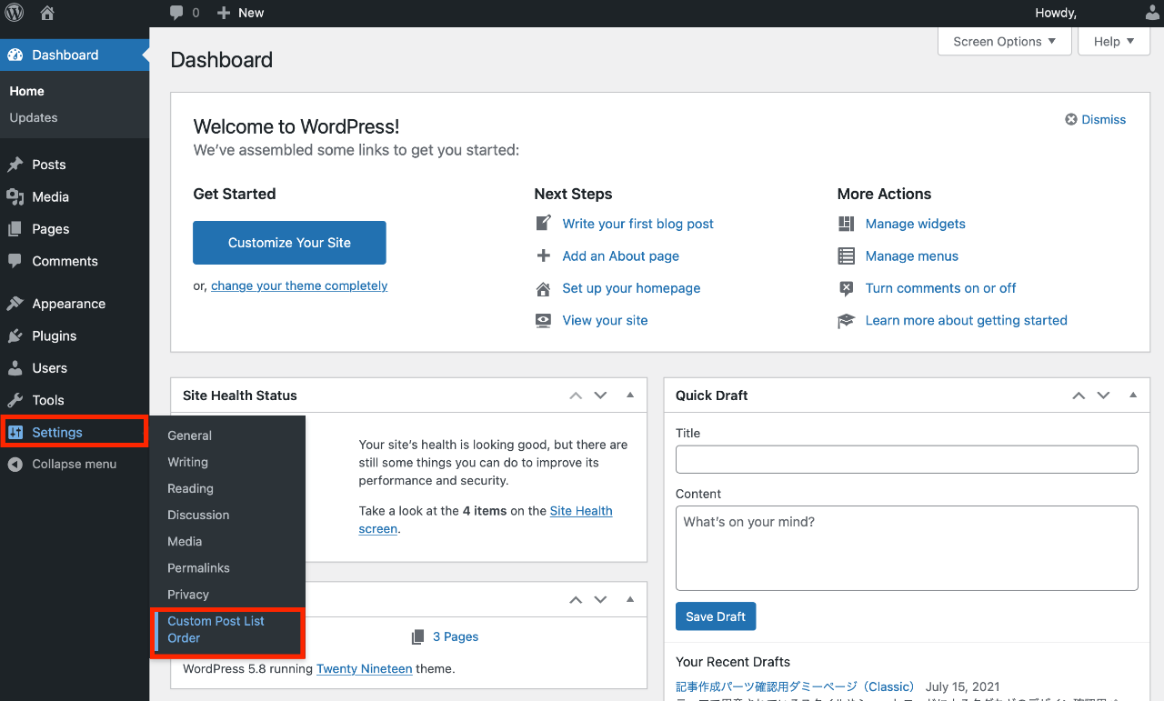This screenshot has height=701, width=1164.
Task: Click the Turn comments on or off link
Action: point(941,288)
